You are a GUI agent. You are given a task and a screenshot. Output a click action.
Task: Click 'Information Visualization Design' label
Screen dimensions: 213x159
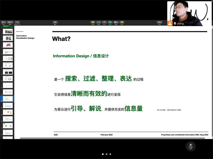click(x=25, y=37)
